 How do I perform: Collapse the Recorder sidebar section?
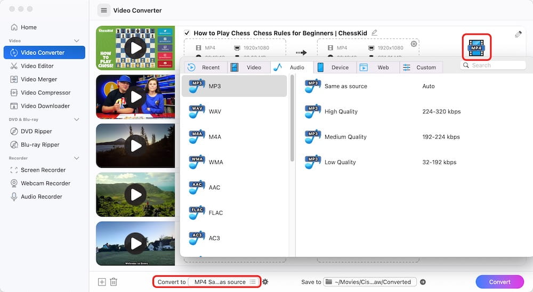tap(76, 158)
